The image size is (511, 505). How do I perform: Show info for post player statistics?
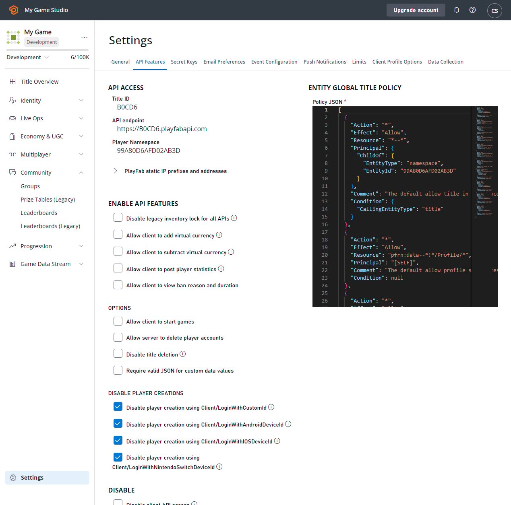click(x=221, y=269)
